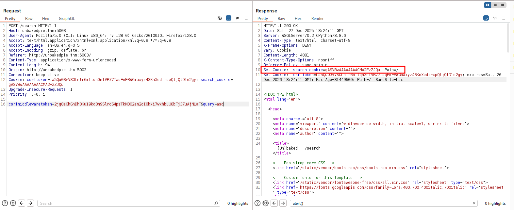Toggle \n non-printable characters in Response
The height and width of the screenshot is (210, 514).
[x=495, y=18]
